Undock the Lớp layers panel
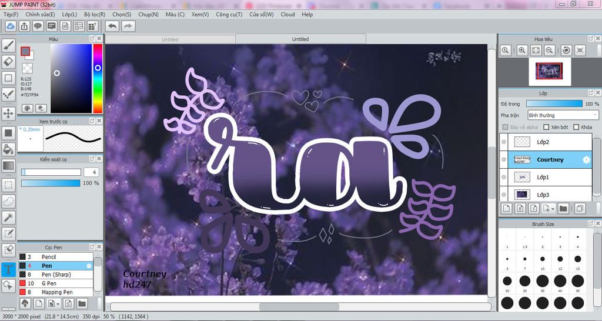602x321 pixels. (x=591, y=93)
